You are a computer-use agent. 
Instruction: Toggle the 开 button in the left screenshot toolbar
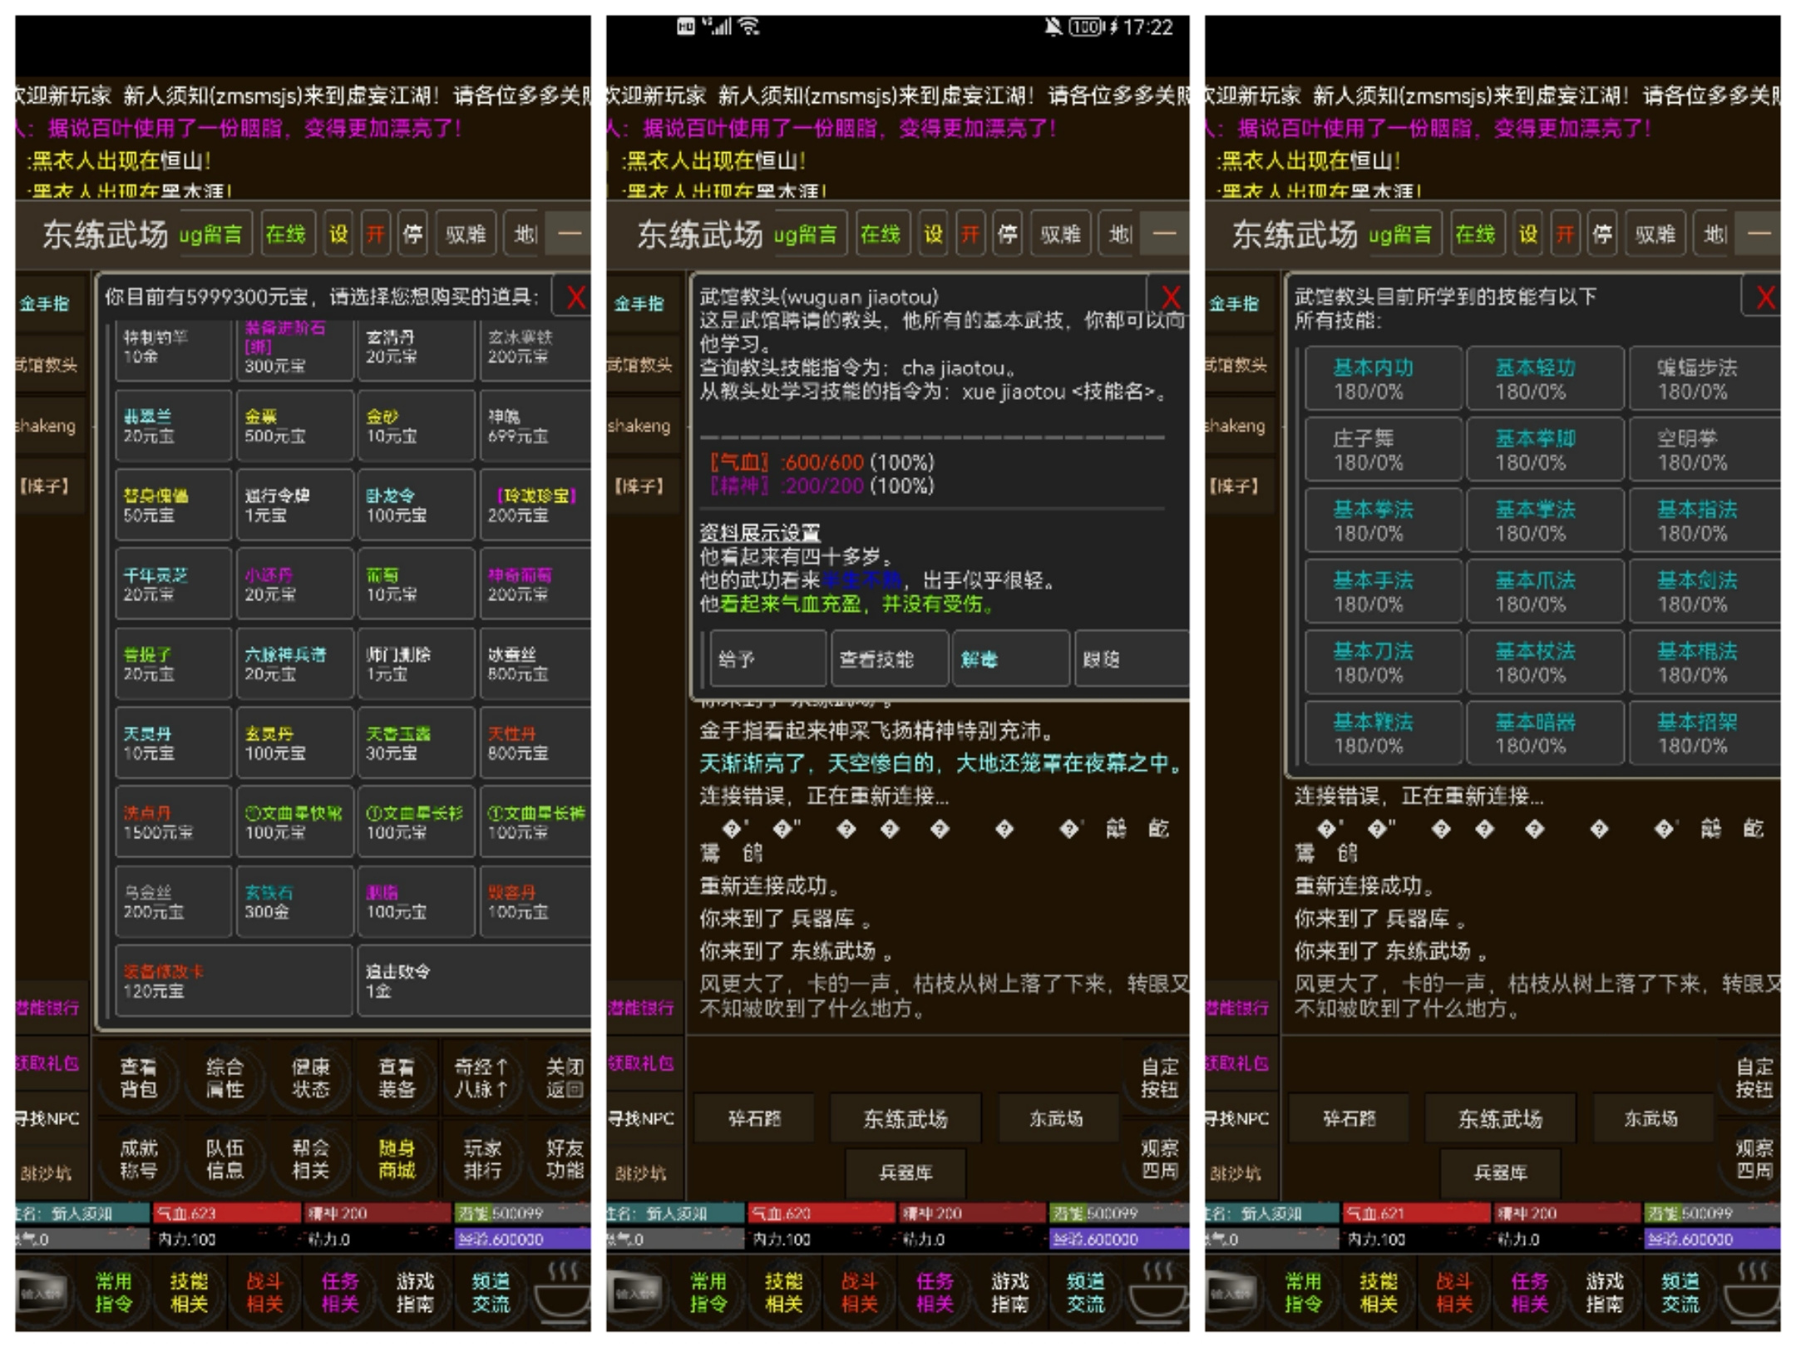pos(375,234)
